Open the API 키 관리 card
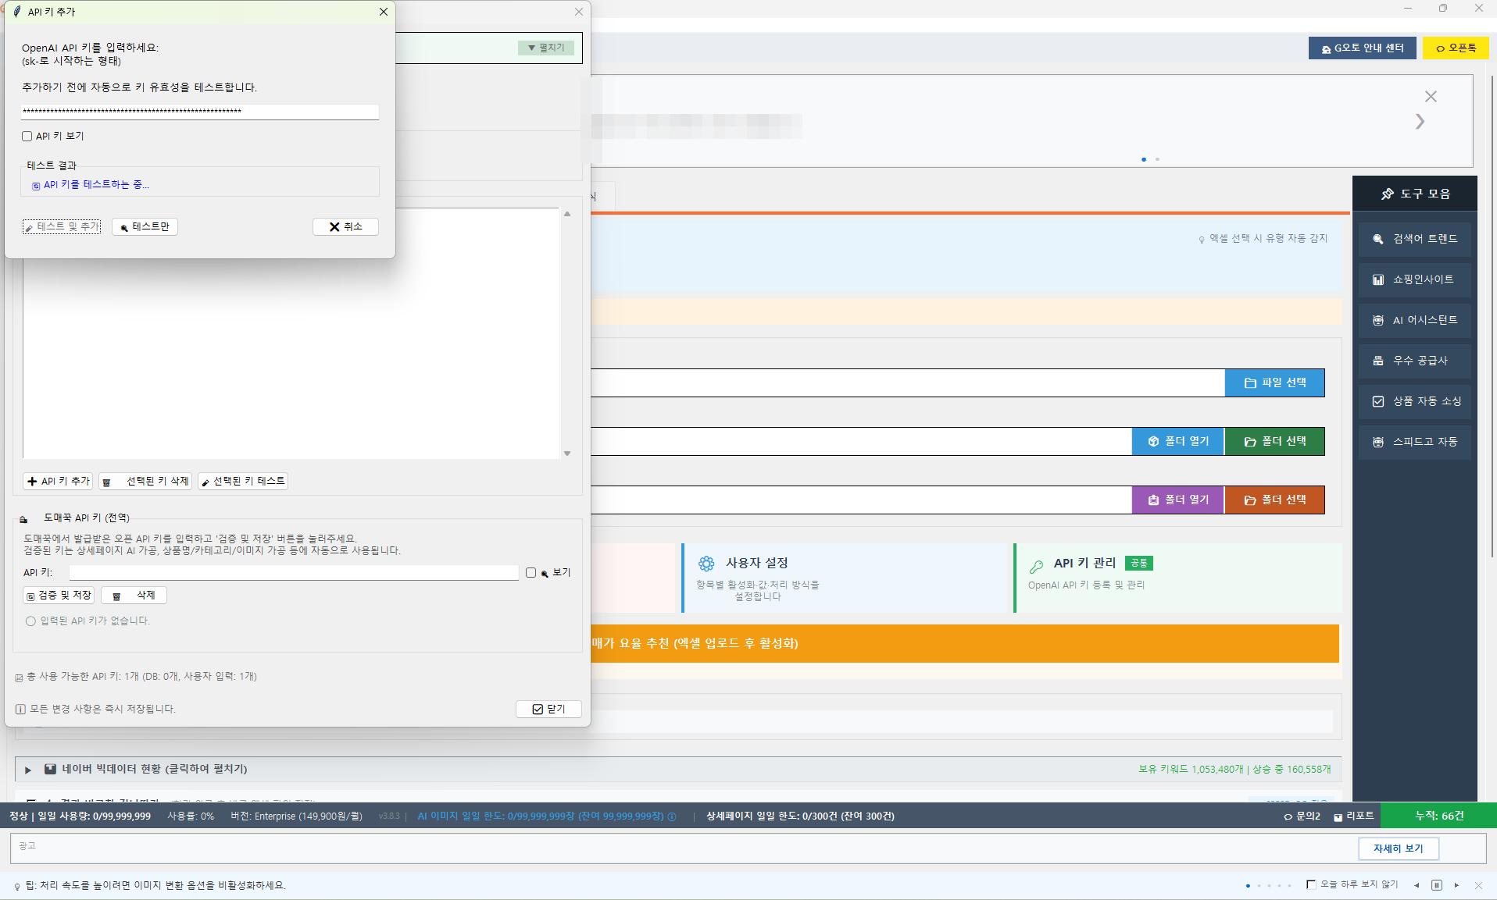 tap(1177, 578)
